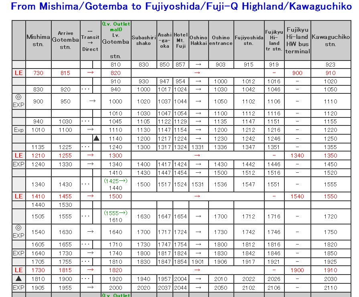
Task: Select the '1155' Kawaguchiko arrival time
Action: 331,121
